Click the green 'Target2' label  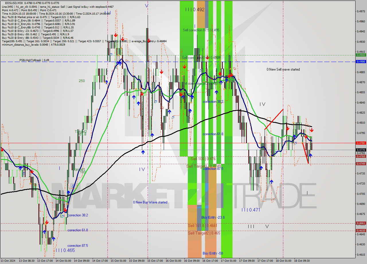[81, 132]
